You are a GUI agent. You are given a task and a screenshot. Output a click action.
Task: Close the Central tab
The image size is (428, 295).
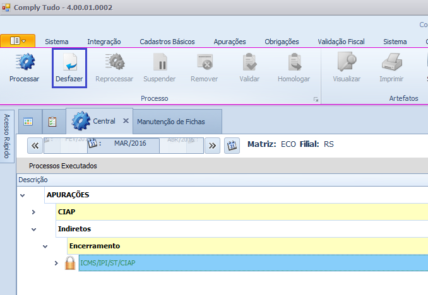[126, 120]
